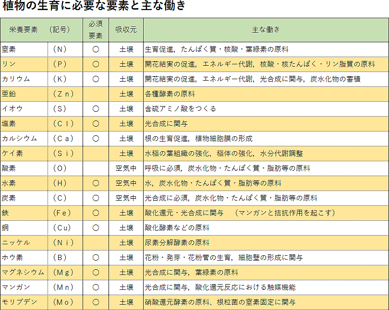Click the マグネシウム element name cell
389x310 pixels.
pyautogui.click(x=24, y=273)
